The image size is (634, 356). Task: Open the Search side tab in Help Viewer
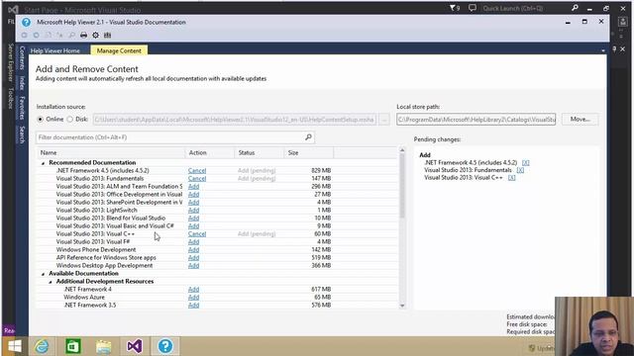22,134
